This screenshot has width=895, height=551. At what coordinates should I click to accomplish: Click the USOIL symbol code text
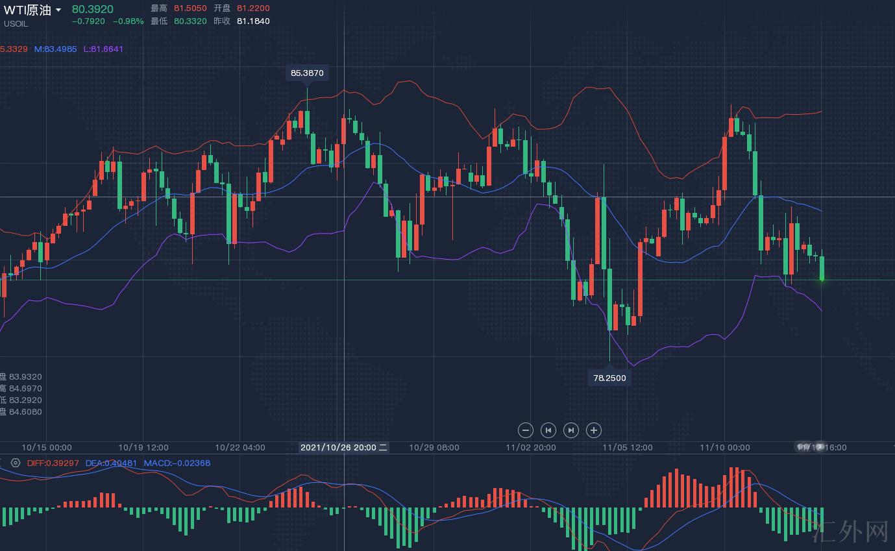(16, 24)
